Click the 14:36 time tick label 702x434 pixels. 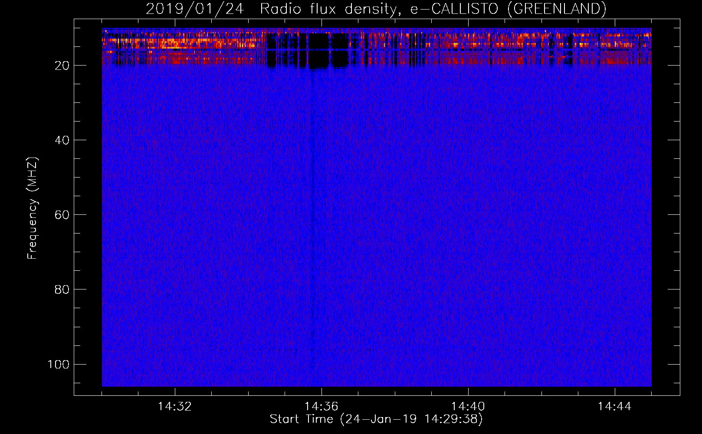pyautogui.click(x=321, y=407)
